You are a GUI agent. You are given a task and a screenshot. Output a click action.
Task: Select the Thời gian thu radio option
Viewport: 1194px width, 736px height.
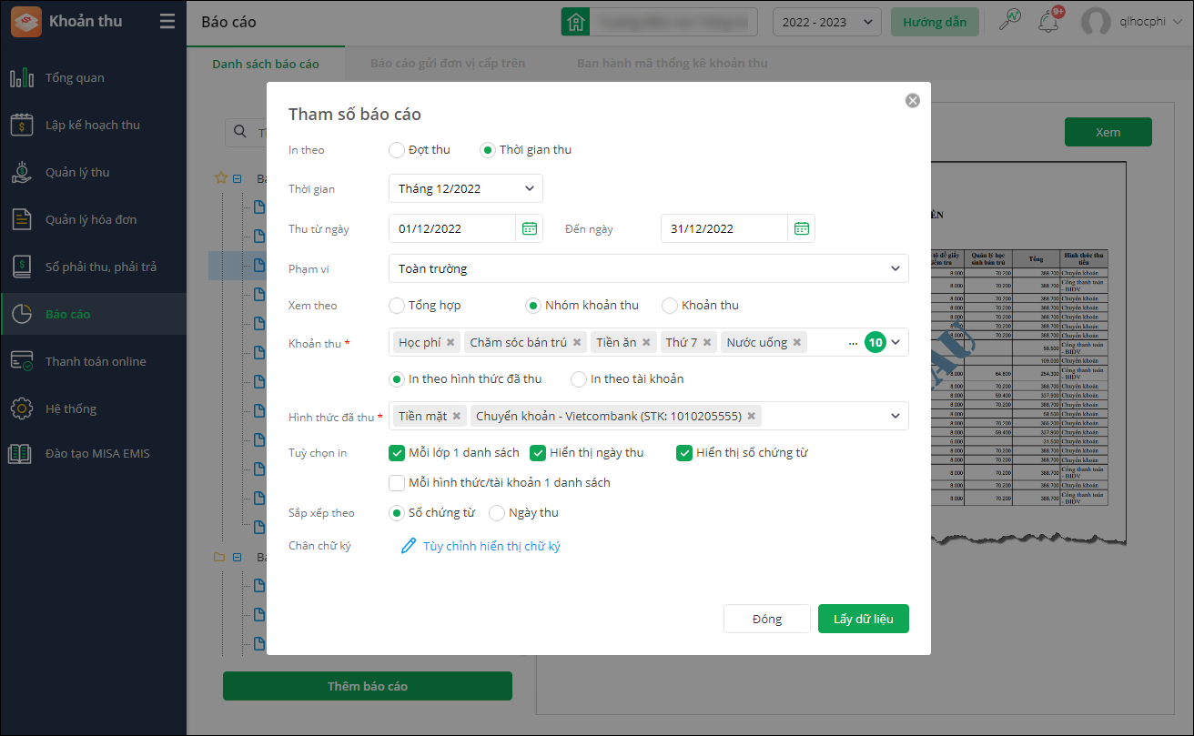click(x=488, y=150)
